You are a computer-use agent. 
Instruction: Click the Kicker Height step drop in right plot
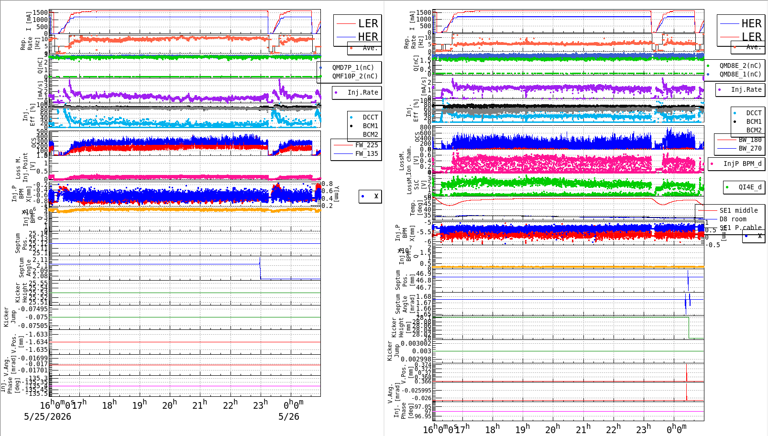pyautogui.click(x=689, y=328)
